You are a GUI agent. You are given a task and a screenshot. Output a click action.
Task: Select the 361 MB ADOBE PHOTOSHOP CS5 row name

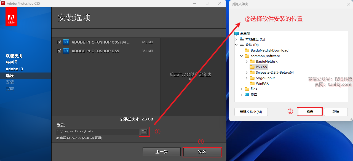[x=95, y=51]
